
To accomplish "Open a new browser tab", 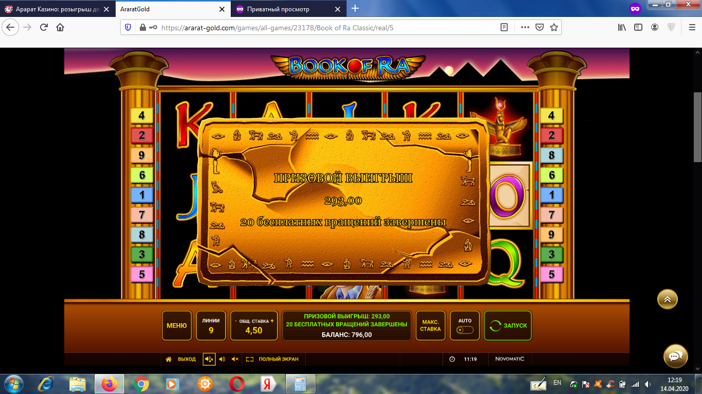I will (355, 9).
